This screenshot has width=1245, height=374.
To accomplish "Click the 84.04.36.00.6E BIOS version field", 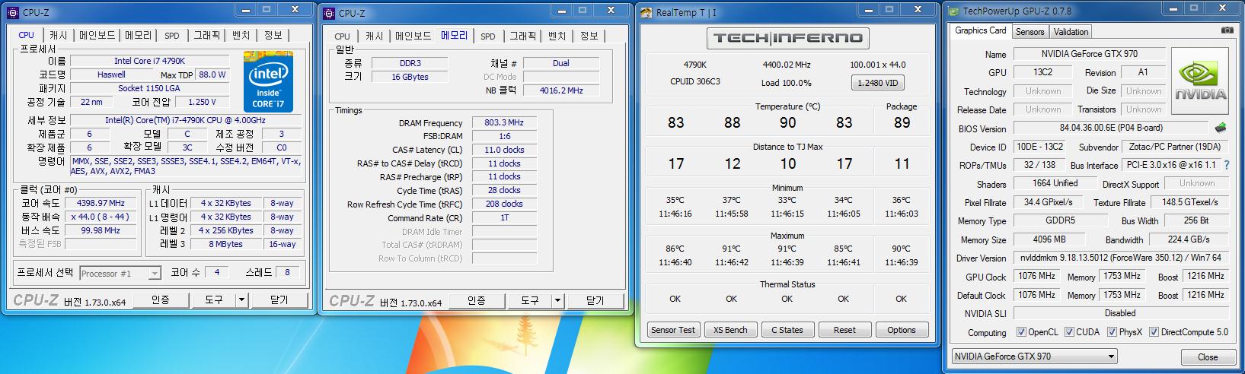I will [x=1111, y=128].
